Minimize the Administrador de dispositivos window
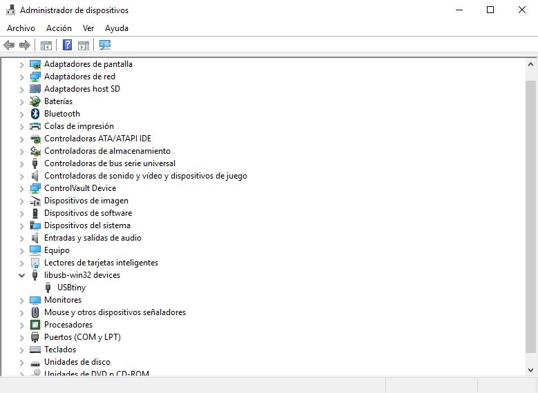 click(459, 10)
